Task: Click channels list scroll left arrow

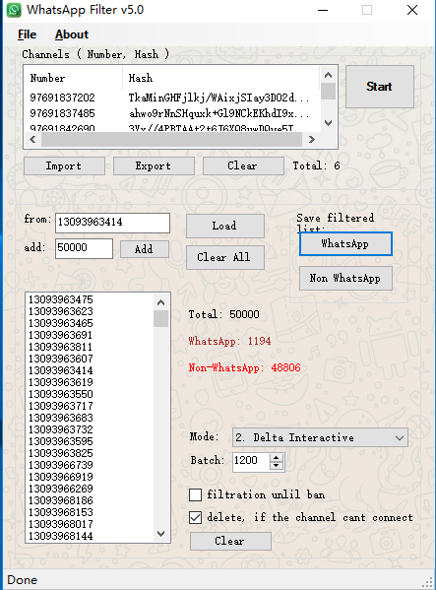Action: point(33,140)
